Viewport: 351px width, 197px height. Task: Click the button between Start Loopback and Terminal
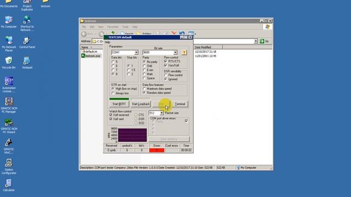tap(161, 104)
